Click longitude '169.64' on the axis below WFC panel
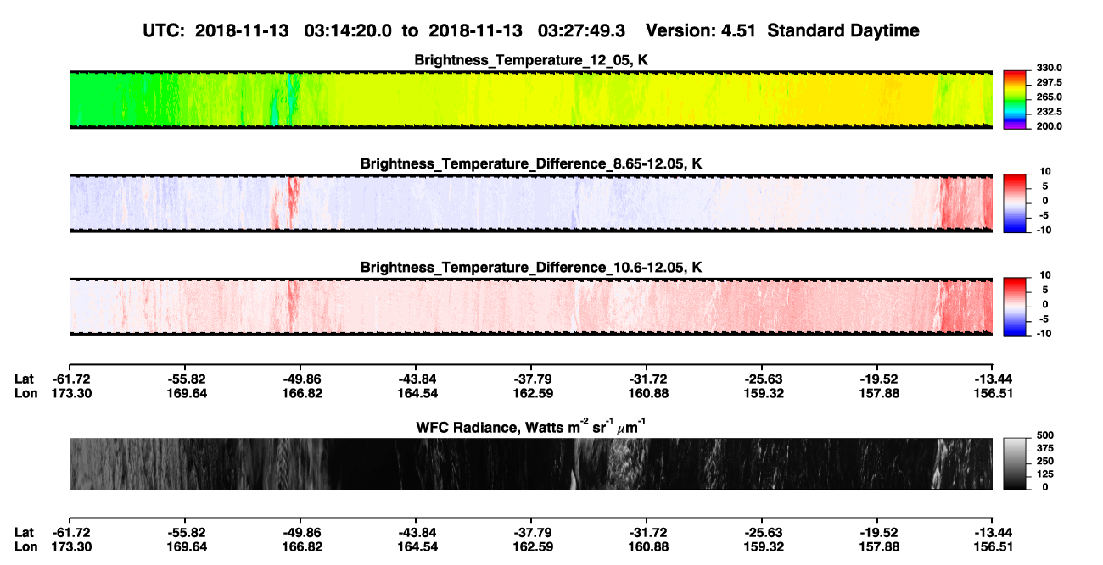1103x565 pixels. 186,547
